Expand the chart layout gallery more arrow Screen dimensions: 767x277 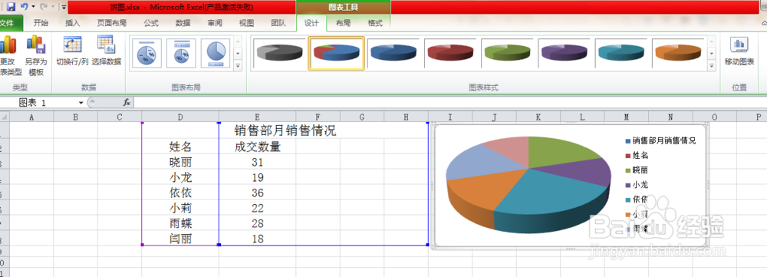pyautogui.click(x=238, y=64)
